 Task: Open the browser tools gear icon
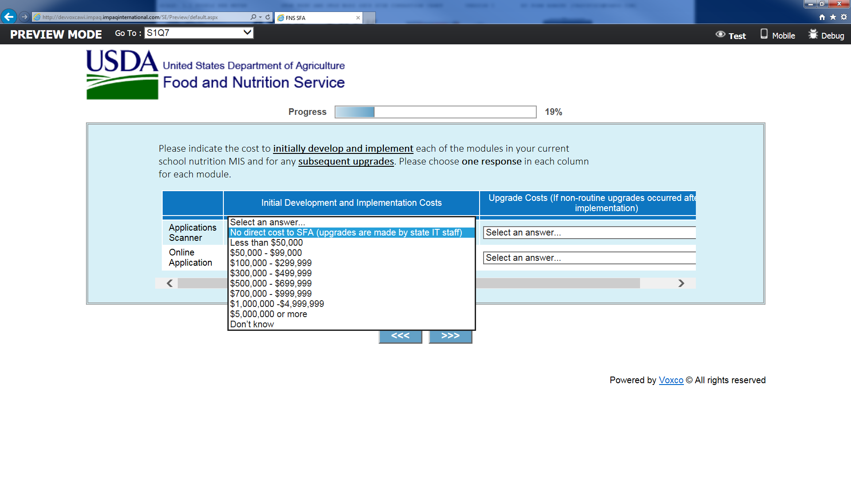[x=844, y=17]
